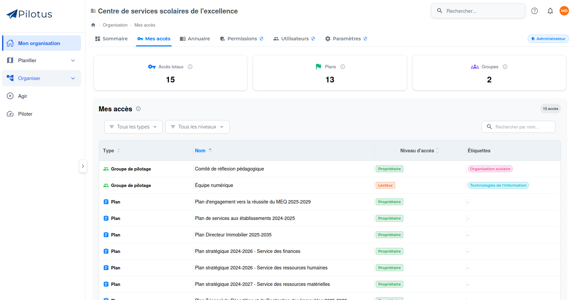576x300 pixels.
Task: Open the notifications bell
Action: (550, 11)
